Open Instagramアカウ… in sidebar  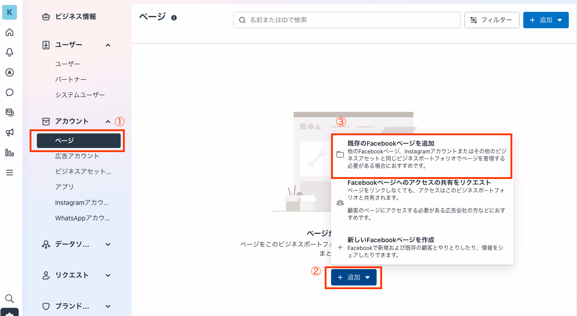[x=82, y=203]
